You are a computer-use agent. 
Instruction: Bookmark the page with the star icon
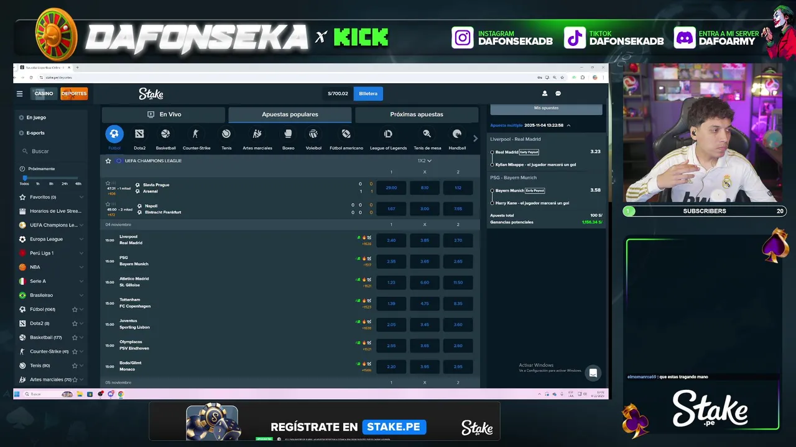click(562, 78)
